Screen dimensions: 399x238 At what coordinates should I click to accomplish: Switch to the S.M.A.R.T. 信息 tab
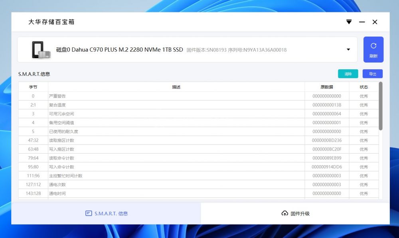pyautogui.click(x=106, y=213)
